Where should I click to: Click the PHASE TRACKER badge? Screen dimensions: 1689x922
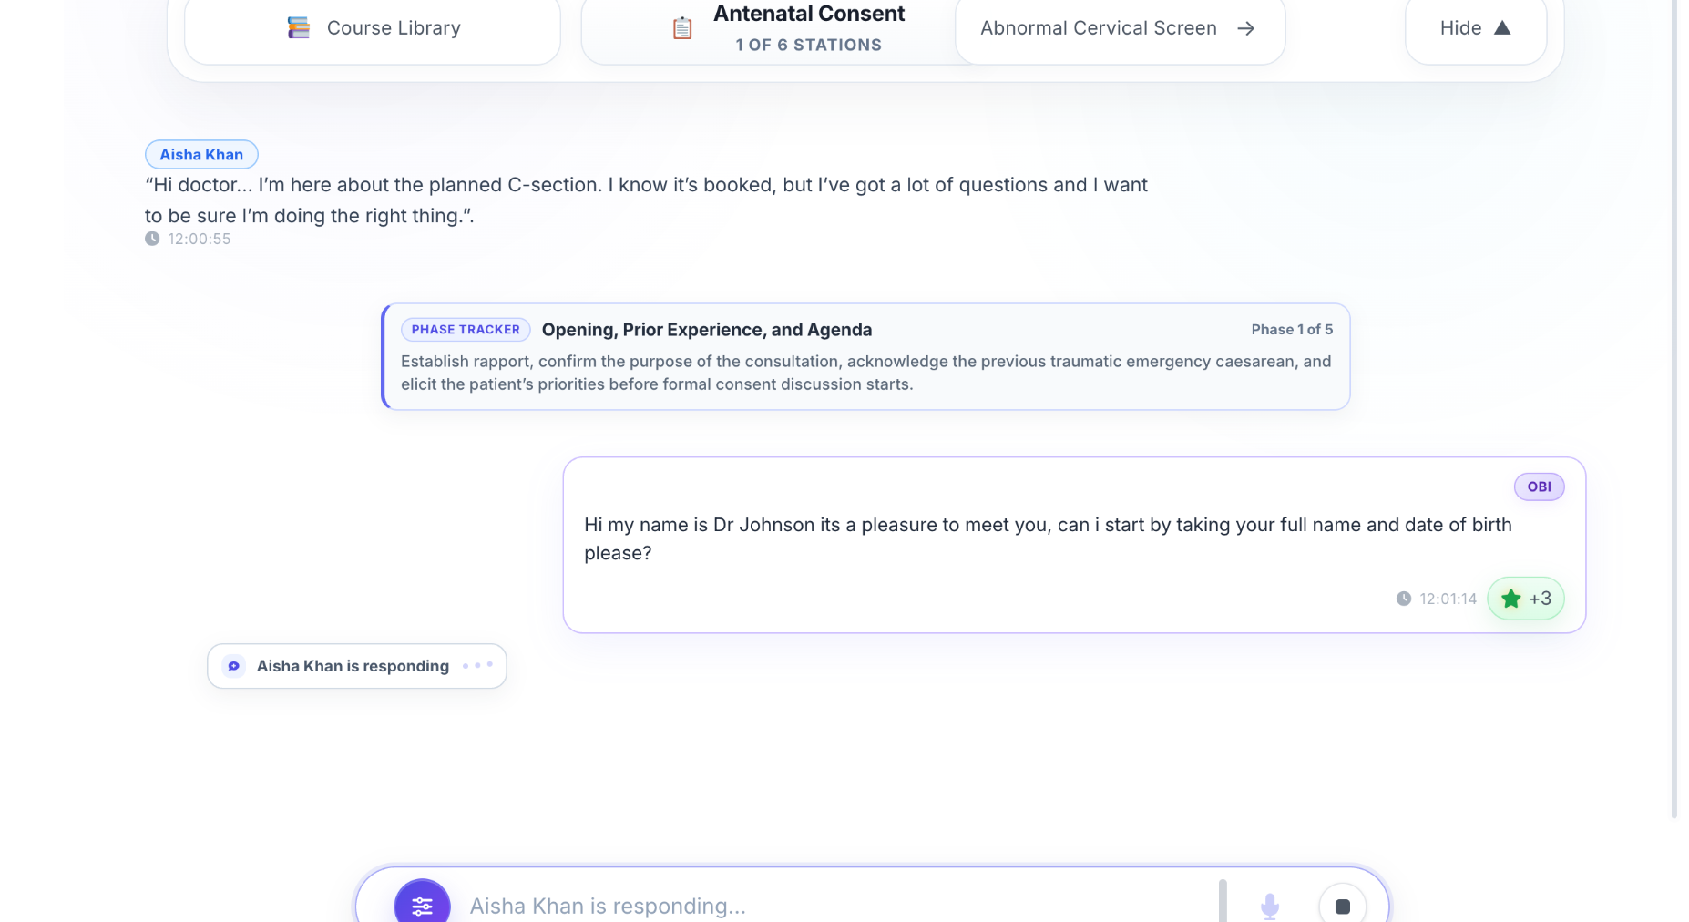tap(466, 330)
